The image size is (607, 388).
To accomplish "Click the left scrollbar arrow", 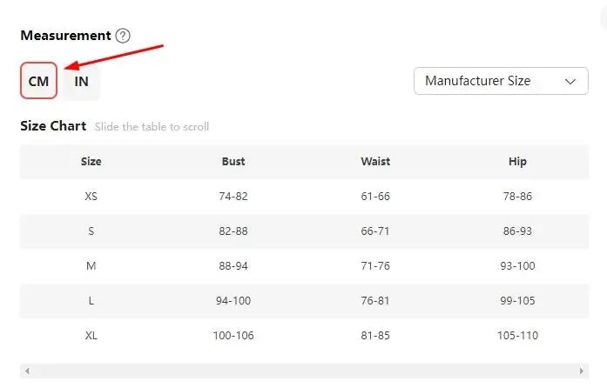I will 27,371.
